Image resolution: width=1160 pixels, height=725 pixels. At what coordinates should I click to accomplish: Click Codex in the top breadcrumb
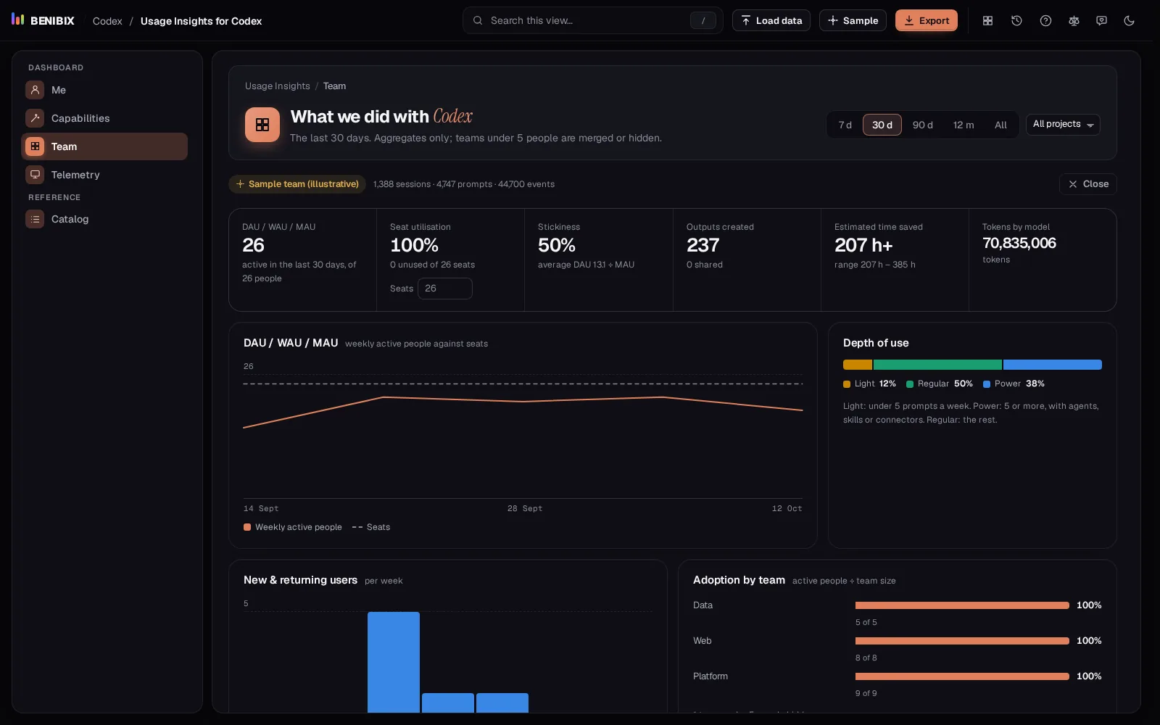pyautogui.click(x=107, y=21)
